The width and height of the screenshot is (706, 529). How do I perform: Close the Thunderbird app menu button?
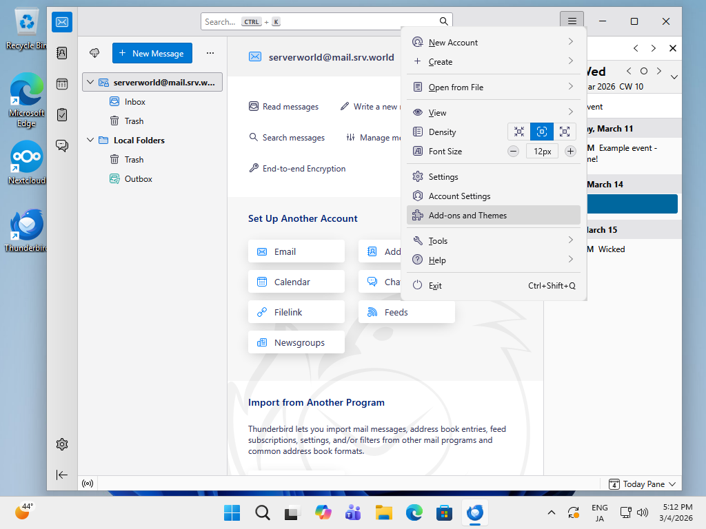(x=572, y=21)
